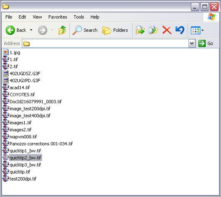Image resolution: width=221 pixels, height=197 pixels.
Task: Open the Views dropdown menu
Action: 197,30
